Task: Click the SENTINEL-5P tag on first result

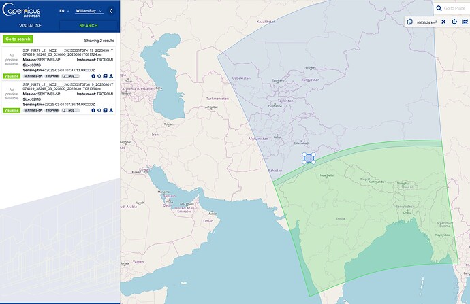Action: tap(33, 76)
